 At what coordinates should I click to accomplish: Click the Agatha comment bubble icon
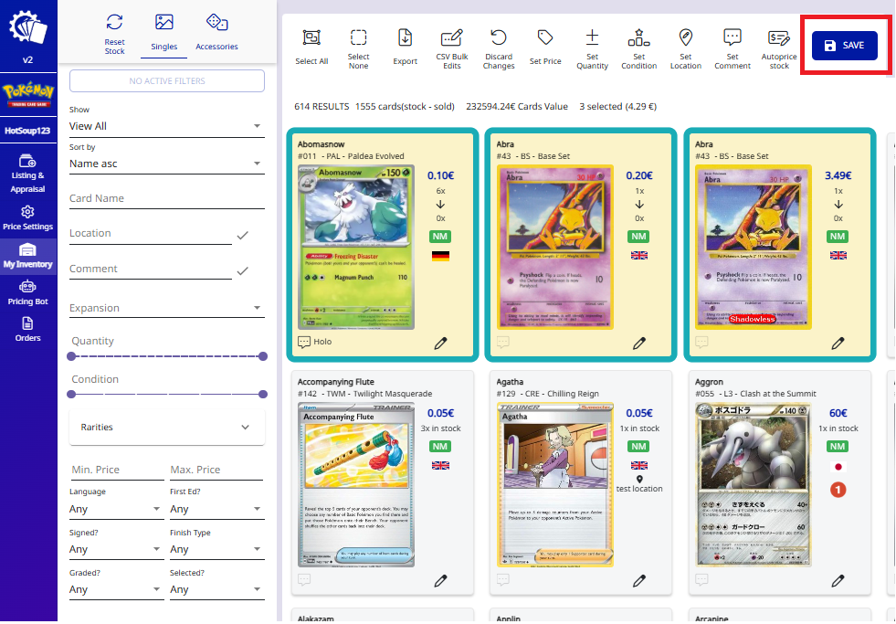503,580
